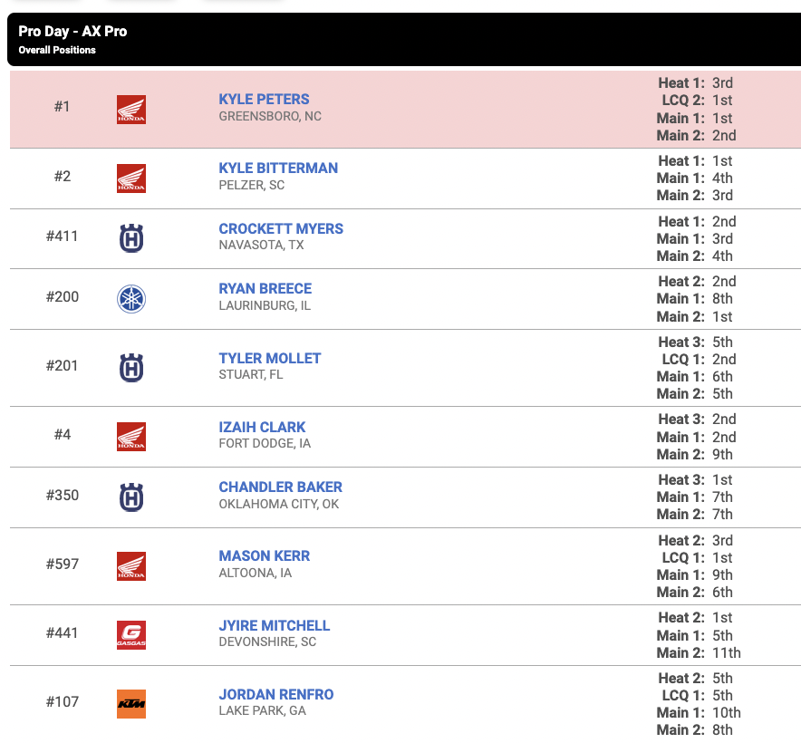View Tyler Mollet's rider profile
Image resolution: width=801 pixels, height=743 pixels.
click(x=270, y=358)
